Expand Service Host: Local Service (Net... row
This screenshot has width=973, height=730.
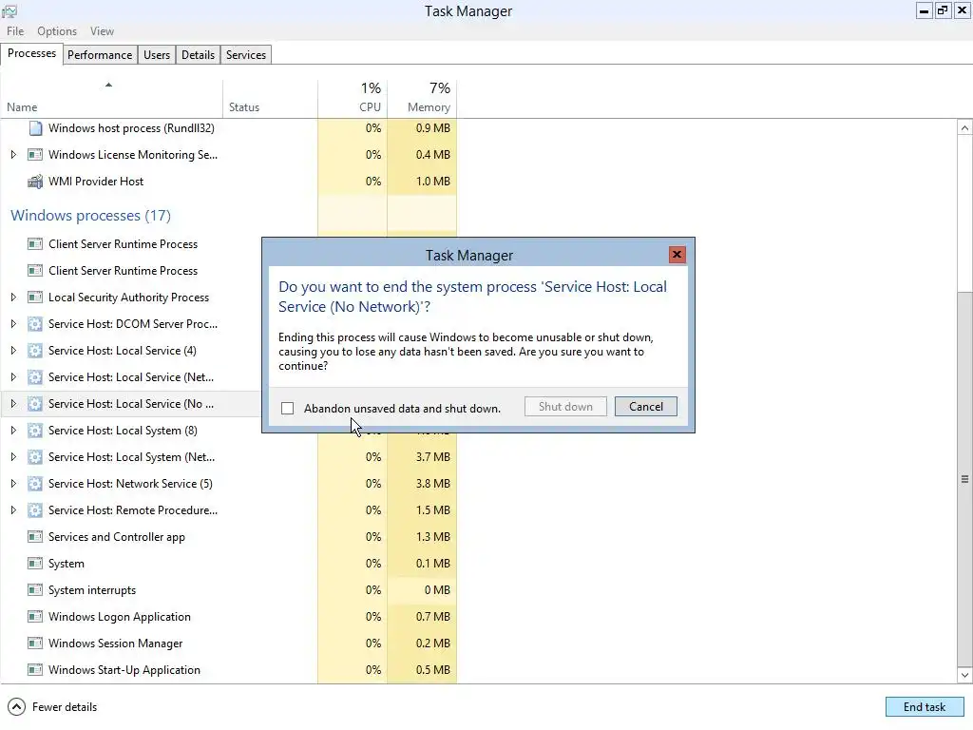click(x=13, y=377)
